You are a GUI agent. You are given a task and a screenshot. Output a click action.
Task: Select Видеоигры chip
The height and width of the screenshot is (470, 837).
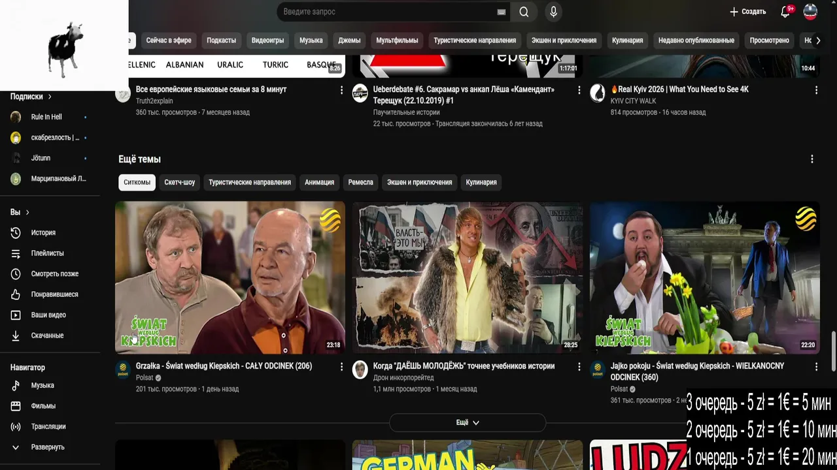pyautogui.click(x=267, y=40)
